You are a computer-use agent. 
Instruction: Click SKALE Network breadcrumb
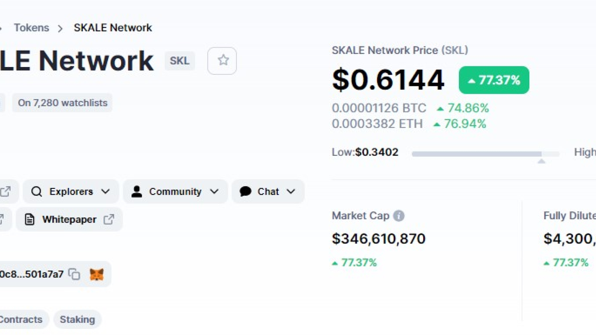coord(113,28)
